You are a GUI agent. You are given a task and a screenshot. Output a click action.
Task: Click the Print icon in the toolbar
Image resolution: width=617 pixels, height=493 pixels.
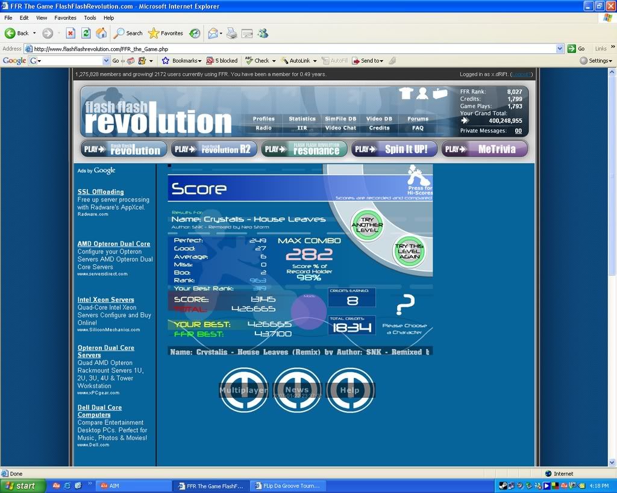[231, 33]
